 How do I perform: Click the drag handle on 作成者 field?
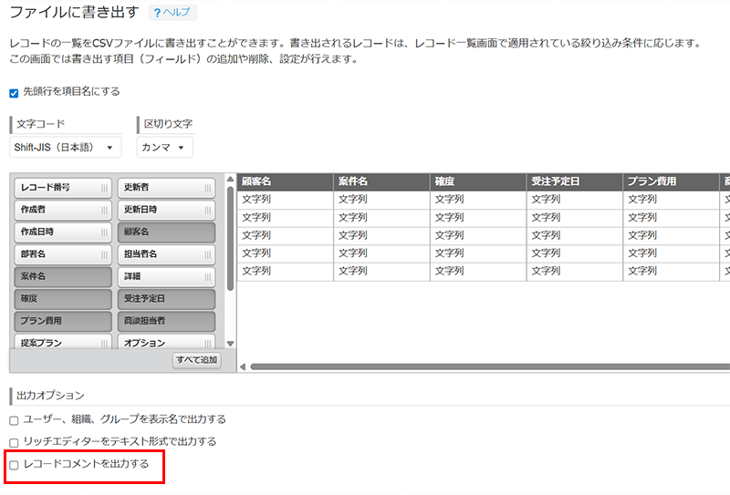(x=104, y=210)
